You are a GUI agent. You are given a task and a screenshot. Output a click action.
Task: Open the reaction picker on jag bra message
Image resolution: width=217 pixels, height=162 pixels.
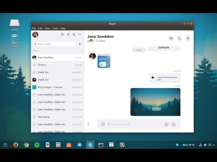pyautogui.click(x=108, y=57)
